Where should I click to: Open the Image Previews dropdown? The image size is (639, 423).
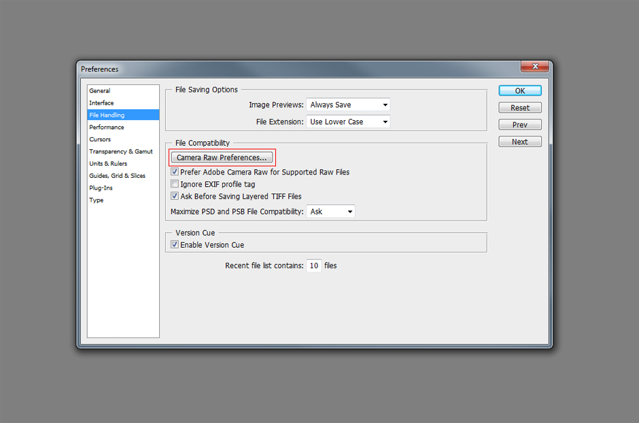tap(349, 105)
